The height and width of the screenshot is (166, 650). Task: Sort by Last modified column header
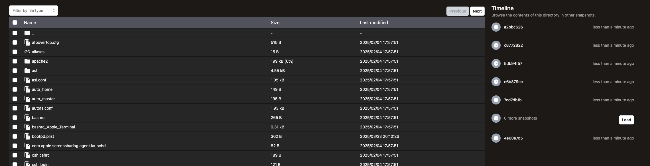coord(373,22)
